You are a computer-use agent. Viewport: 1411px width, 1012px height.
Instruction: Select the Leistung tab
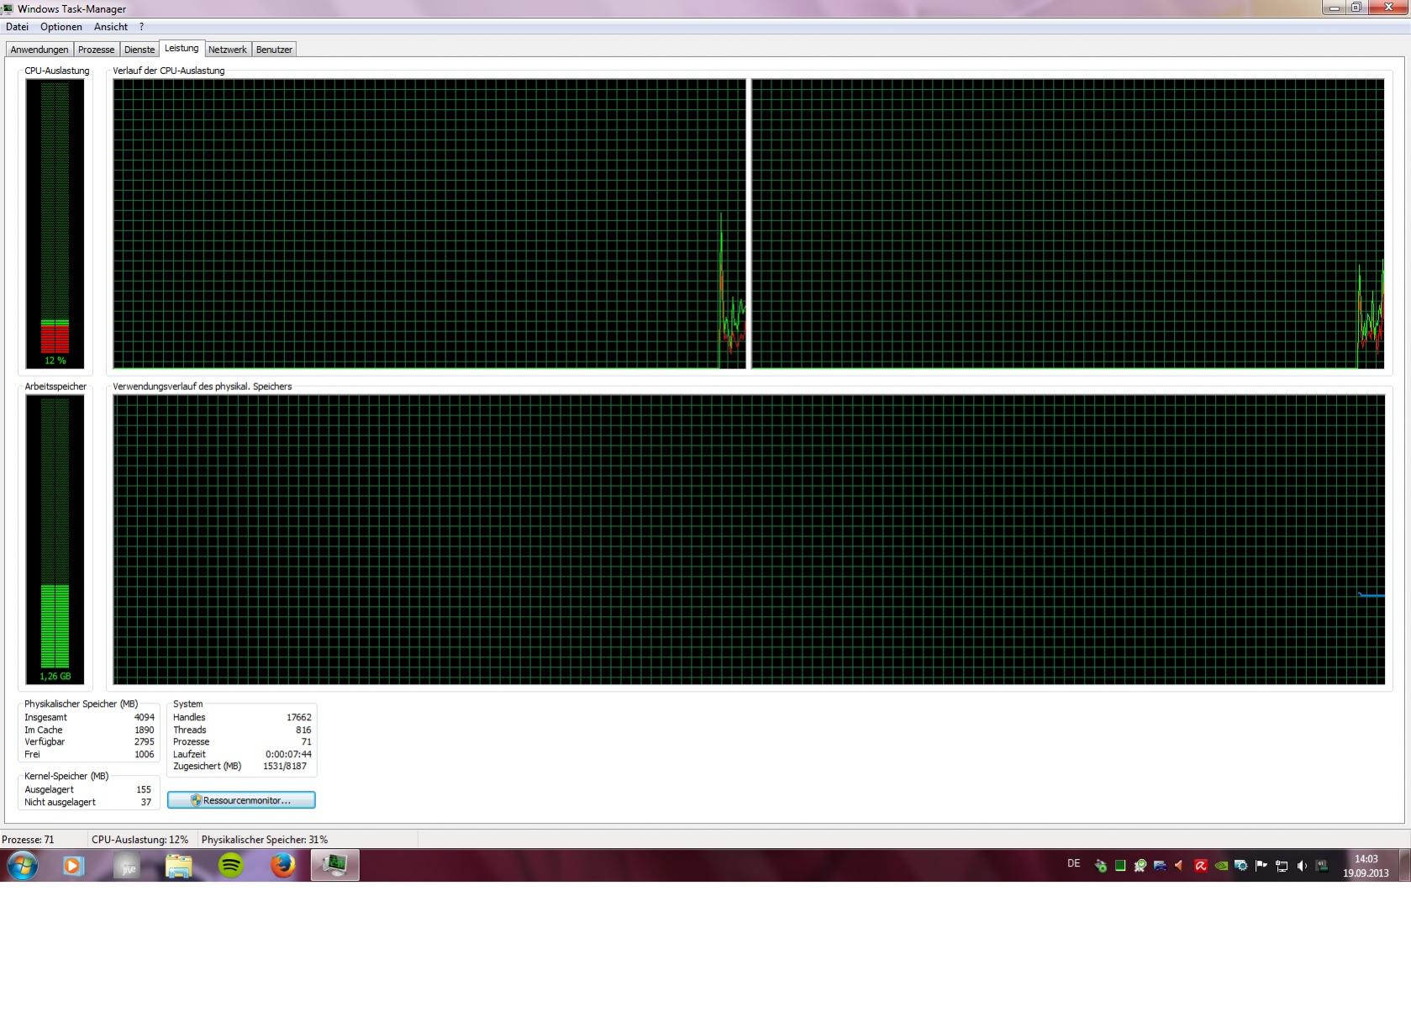(182, 48)
